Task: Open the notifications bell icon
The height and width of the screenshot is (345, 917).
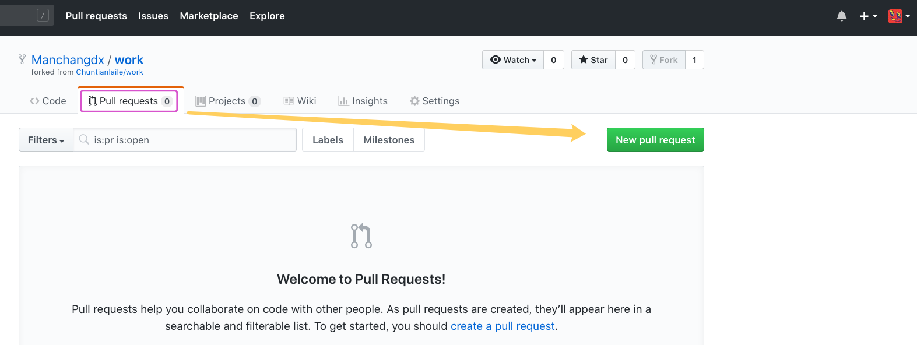Action: click(x=841, y=16)
